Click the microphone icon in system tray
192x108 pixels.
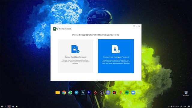click(x=171, y=106)
